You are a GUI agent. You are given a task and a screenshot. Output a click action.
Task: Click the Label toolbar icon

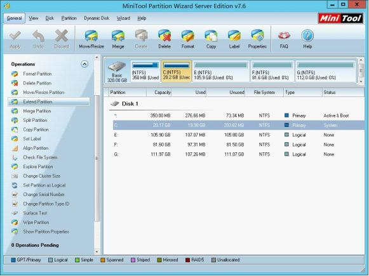pyautogui.click(x=234, y=39)
